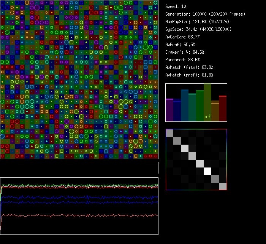The width and height of the screenshot is (266, 244).
Task: Click the SysSize percentage readout
Action: [x=197, y=29]
